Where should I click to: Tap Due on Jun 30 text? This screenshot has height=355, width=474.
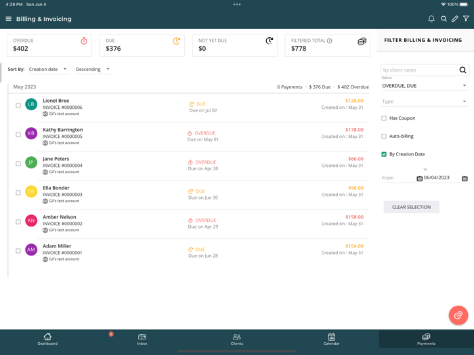coord(203,197)
